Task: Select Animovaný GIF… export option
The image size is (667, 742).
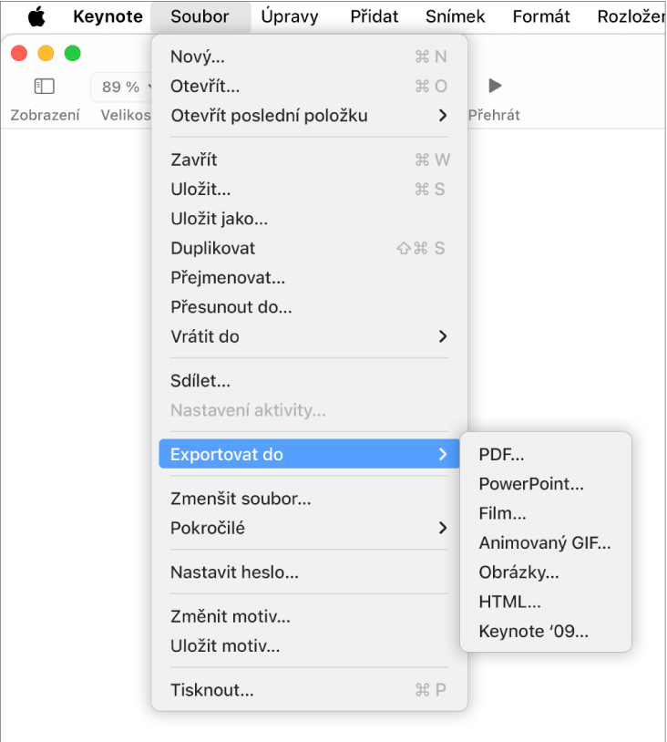Action: 546,542
